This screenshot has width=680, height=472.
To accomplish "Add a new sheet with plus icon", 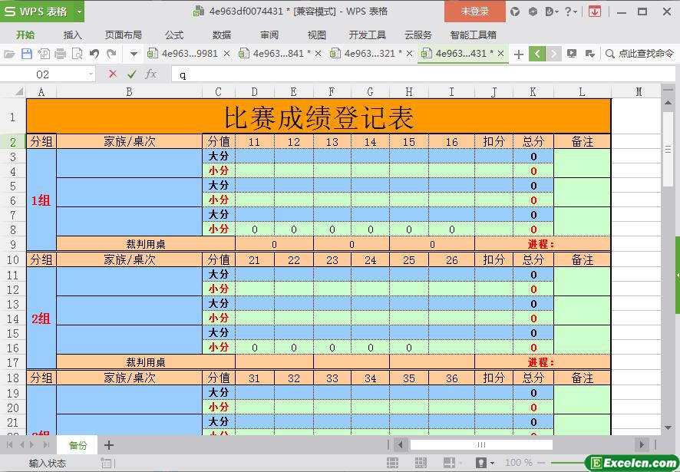I will (x=109, y=445).
